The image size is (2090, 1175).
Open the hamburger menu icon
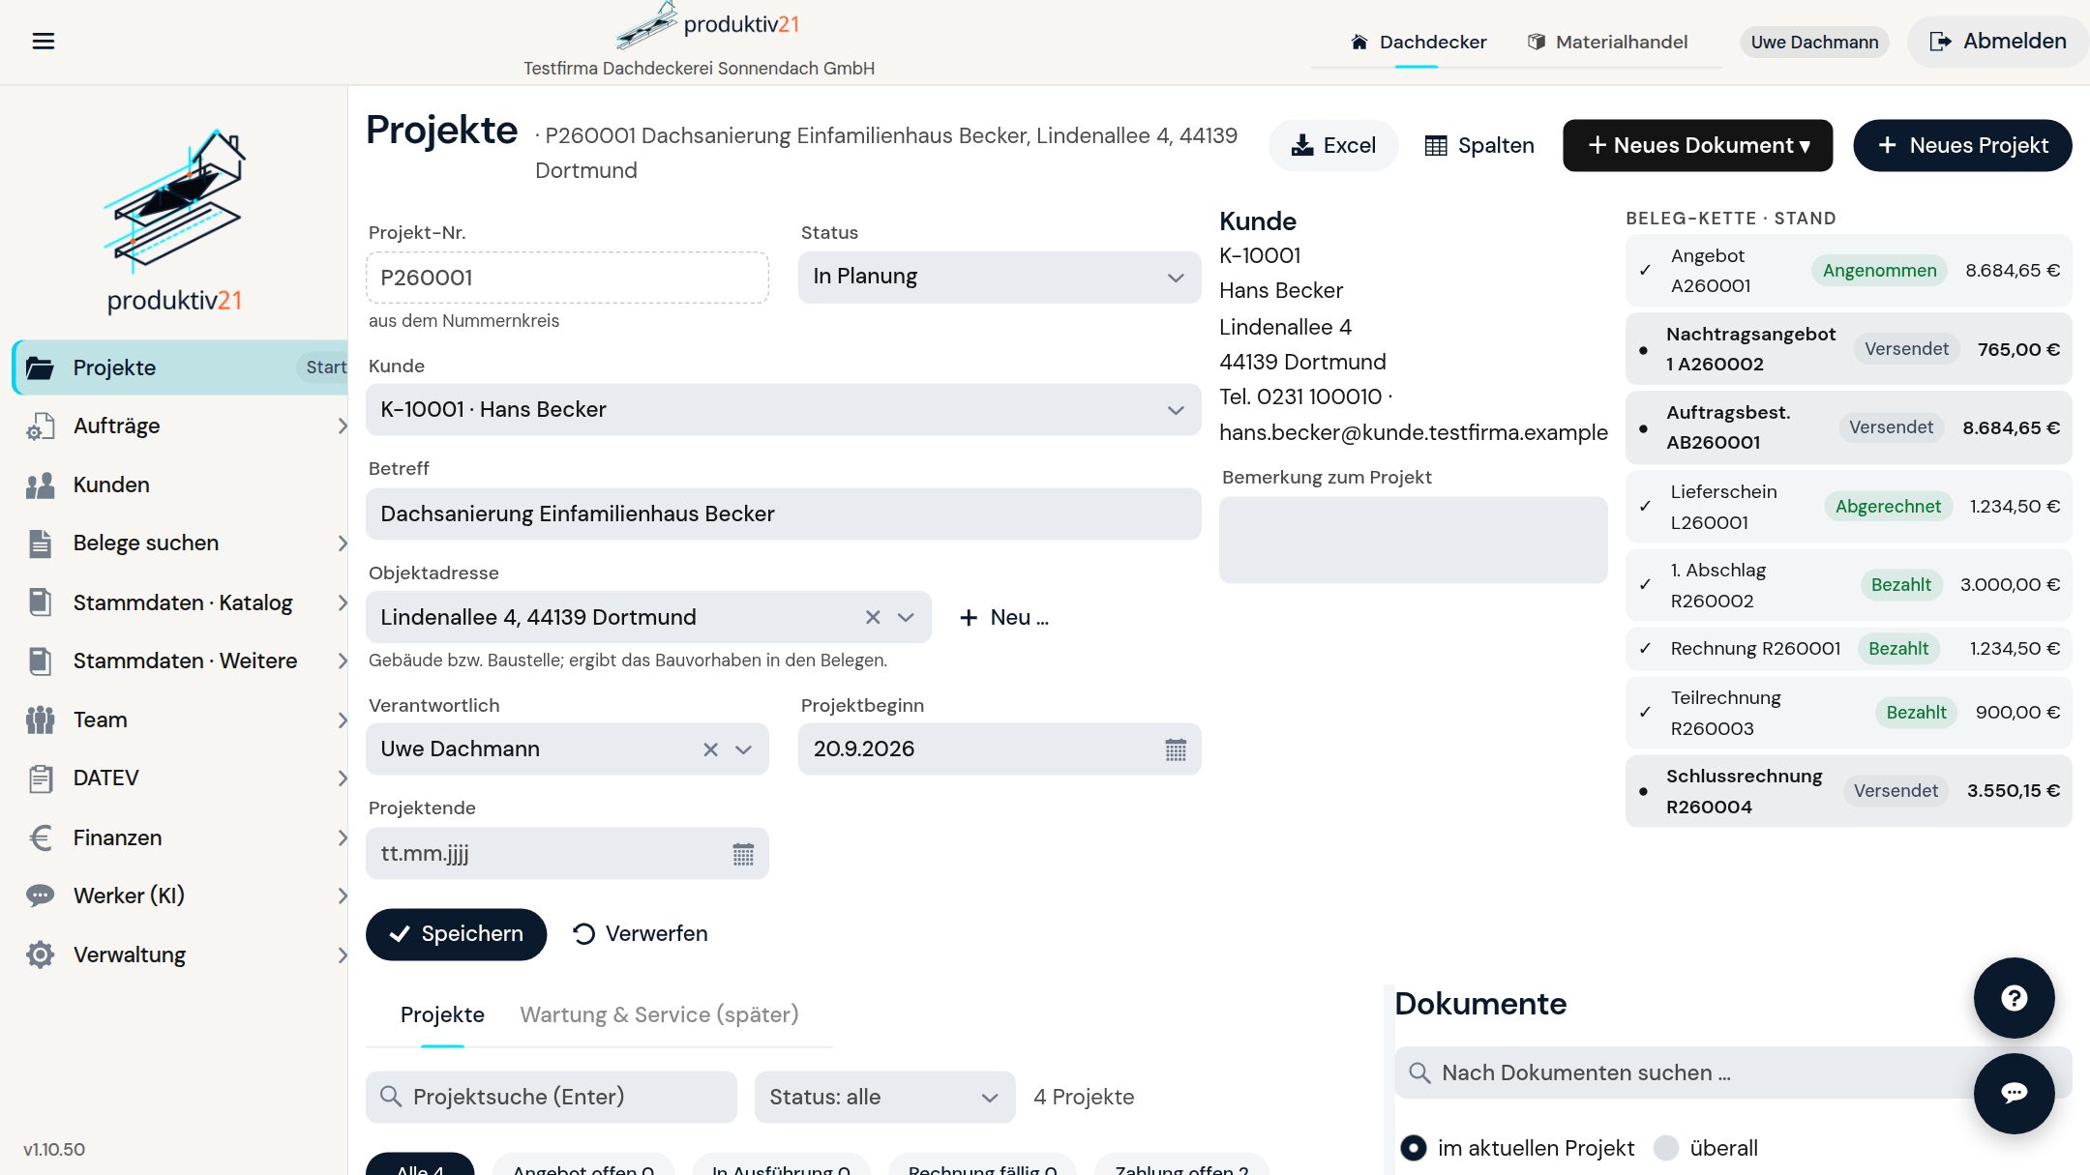(x=44, y=41)
